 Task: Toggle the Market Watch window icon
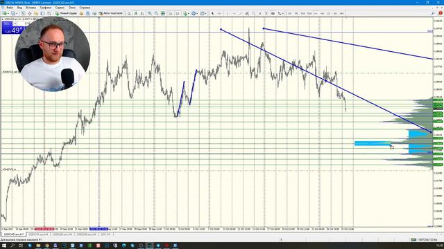[23, 13]
